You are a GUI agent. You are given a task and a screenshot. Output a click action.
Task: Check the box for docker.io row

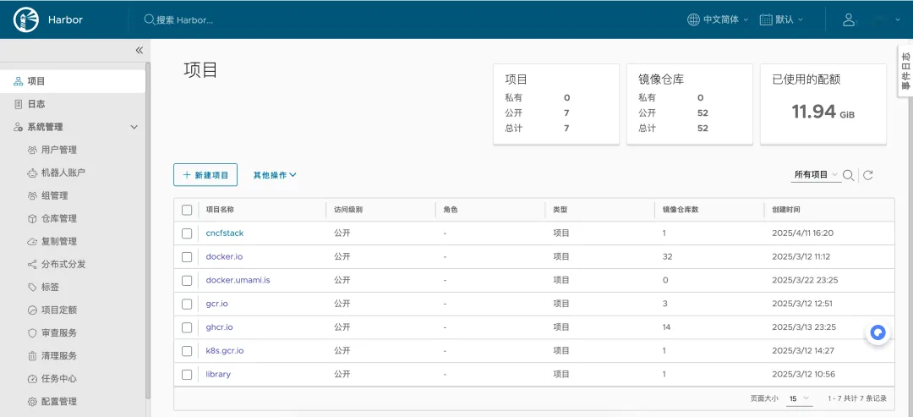tap(187, 257)
